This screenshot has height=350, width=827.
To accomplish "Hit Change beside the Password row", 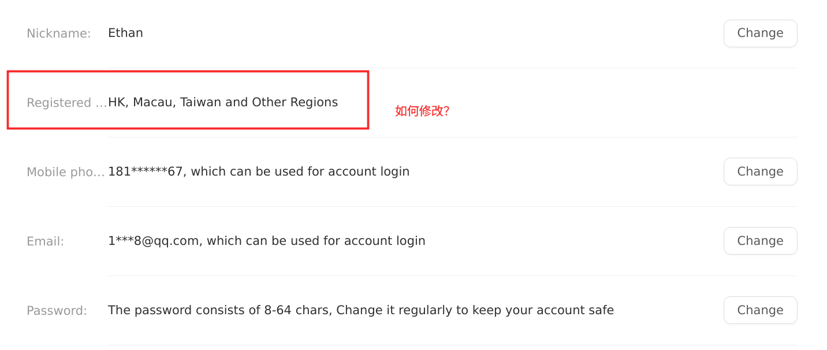I will (760, 310).
